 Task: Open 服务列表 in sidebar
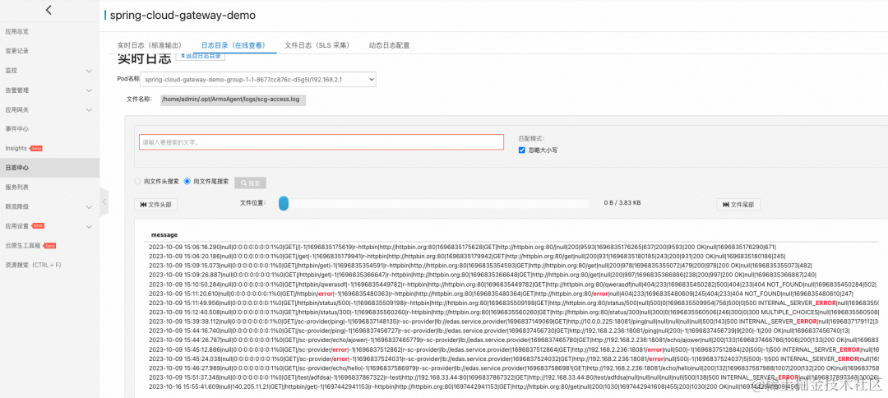(17, 187)
